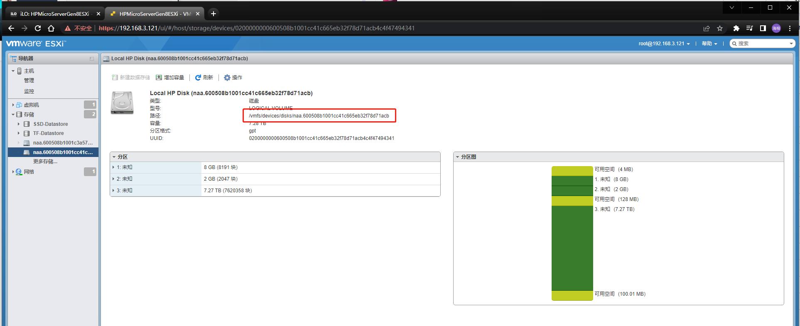
Task: Click the TF-Datastore datastore icon
Action: 27,133
